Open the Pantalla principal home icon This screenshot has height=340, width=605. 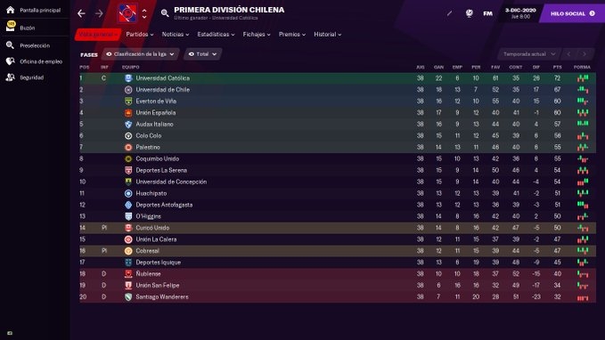click(x=11, y=10)
